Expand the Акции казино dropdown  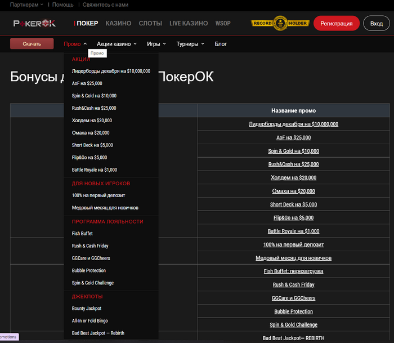pyautogui.click(x=117, y=44)
